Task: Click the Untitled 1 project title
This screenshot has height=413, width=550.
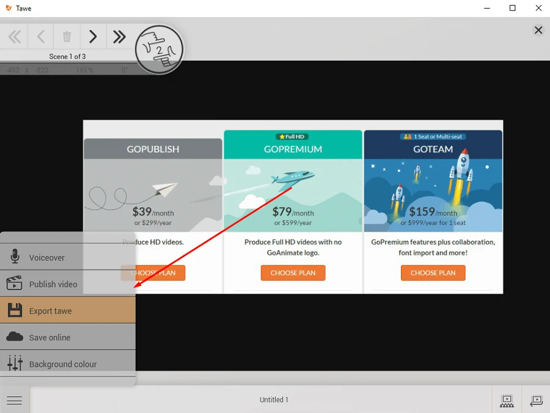Action: 274,400
